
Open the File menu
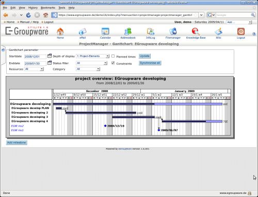[x=5, y=8]
